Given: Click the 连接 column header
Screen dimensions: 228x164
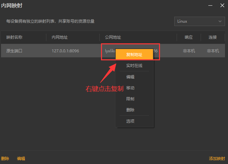Looking at the screenshot, I should (x=213, y=37).
